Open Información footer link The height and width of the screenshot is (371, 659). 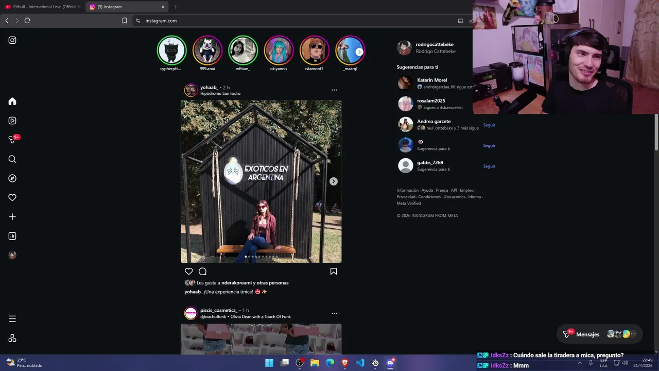click(x=407, y=191)
